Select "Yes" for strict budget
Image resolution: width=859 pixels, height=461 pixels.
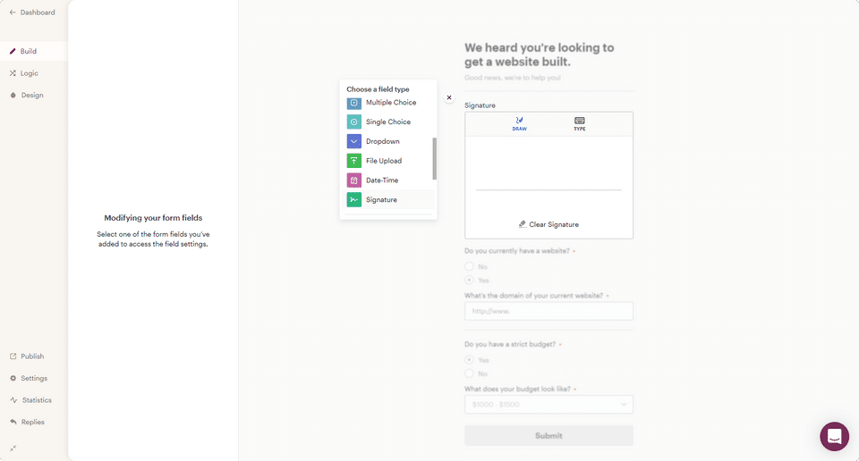[x=470, y=359]
